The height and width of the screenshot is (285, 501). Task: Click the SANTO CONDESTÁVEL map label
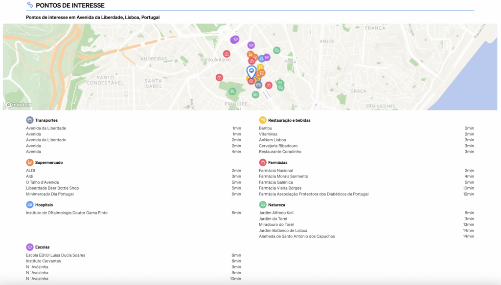click(105, 80)
